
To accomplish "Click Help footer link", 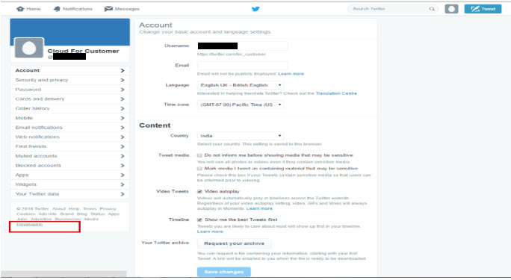I will click(74, 209).
